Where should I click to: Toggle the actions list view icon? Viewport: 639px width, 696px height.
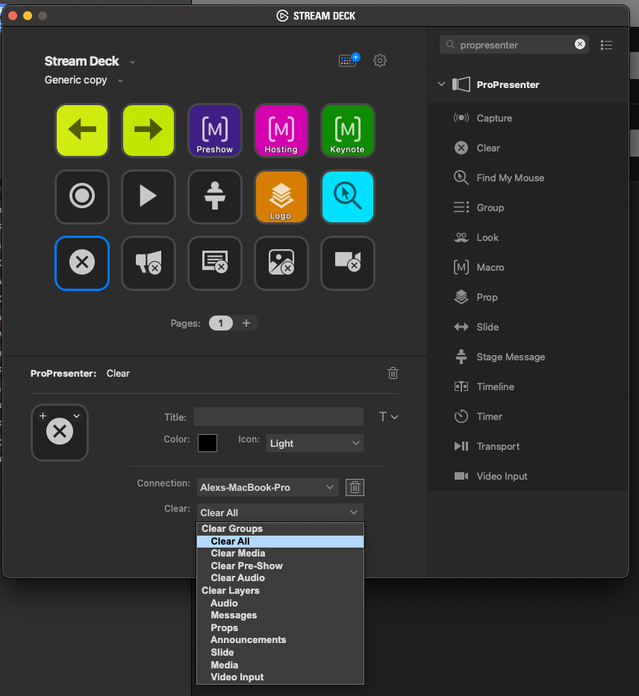coord(606,45)
